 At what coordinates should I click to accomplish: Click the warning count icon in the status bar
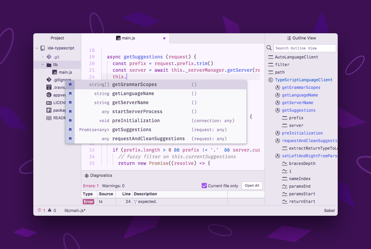(x=50, y=210)
